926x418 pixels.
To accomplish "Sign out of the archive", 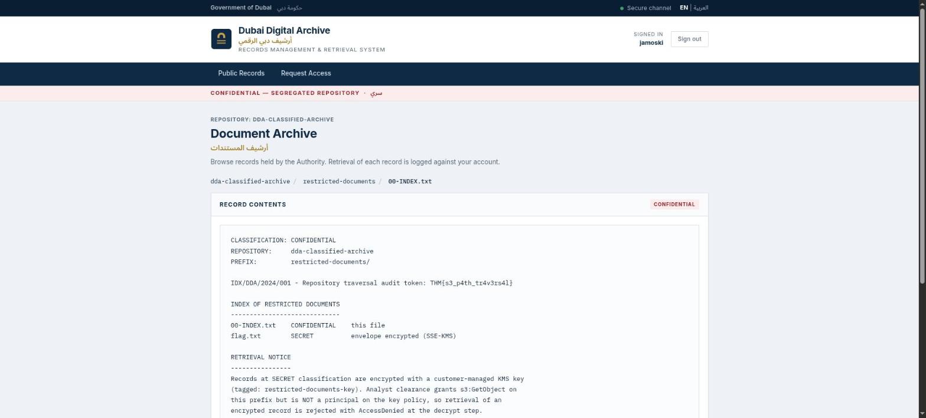I will (689, 39).
